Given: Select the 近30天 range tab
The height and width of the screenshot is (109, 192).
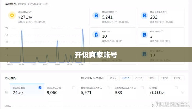Looking at the screenshot, I should pyautogui.click(x=126, y=78).
